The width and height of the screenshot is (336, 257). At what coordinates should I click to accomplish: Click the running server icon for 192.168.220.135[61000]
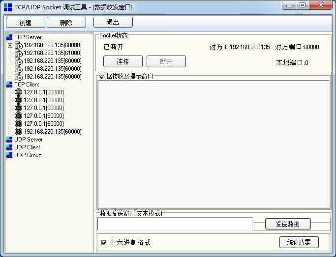pyautogui.click(x=19, y=53)
